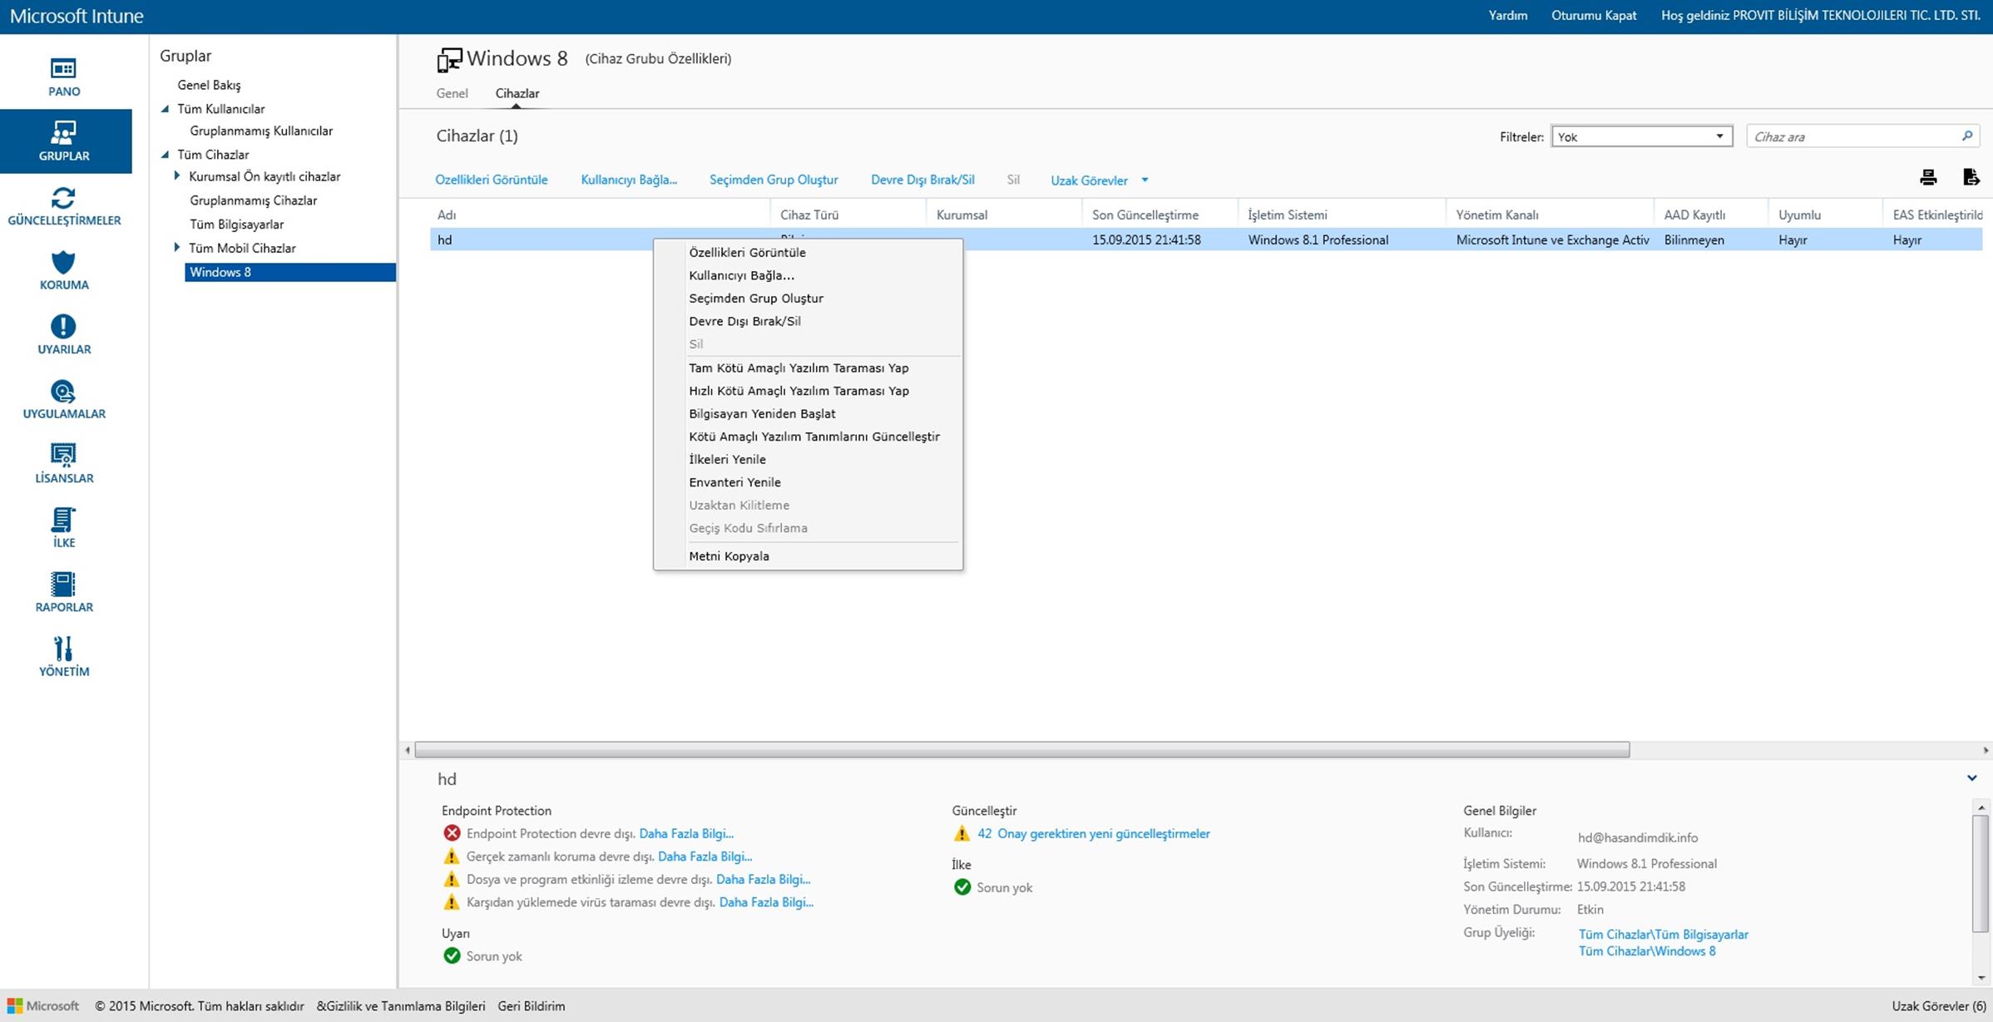Click the details pane vertical scrollbar
Image resolution: width=1993 pixels, height=1022 pixels.
click(x=1981, y=873)
